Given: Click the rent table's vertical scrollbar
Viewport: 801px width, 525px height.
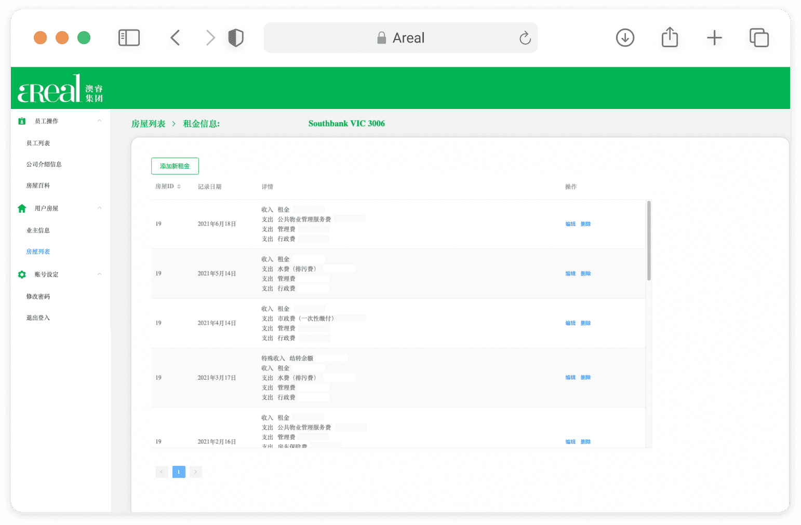Looking at the screenshot, I should point(649,241).
